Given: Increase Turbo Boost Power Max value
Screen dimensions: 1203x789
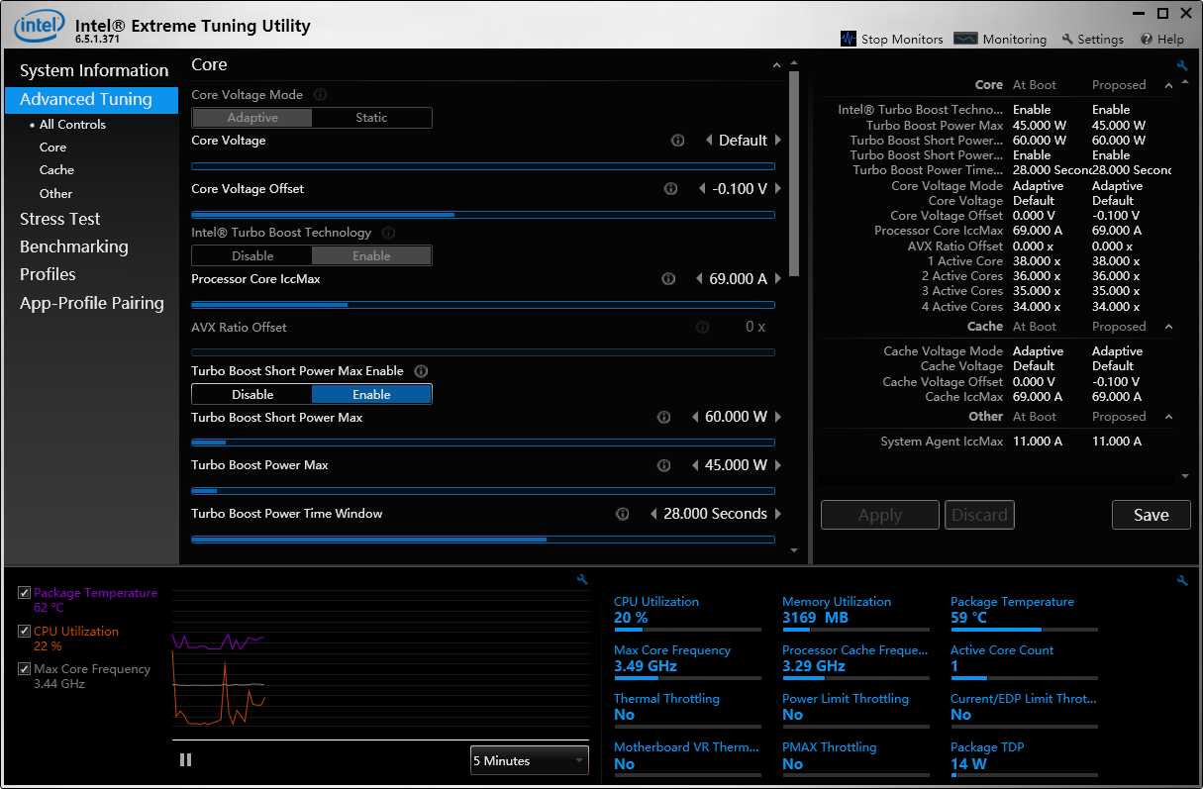Looking at the screenshot, I should tap(778, 465).
